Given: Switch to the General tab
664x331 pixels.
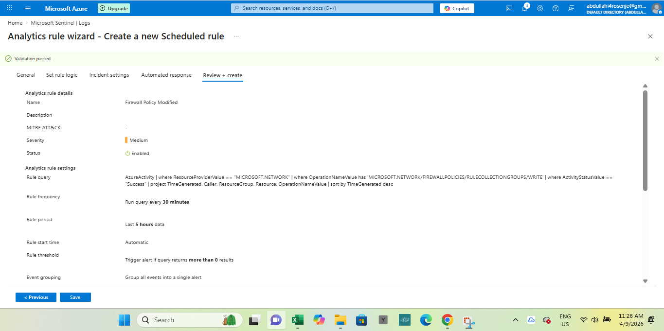Looking at the screenshot, I should 26,75.
